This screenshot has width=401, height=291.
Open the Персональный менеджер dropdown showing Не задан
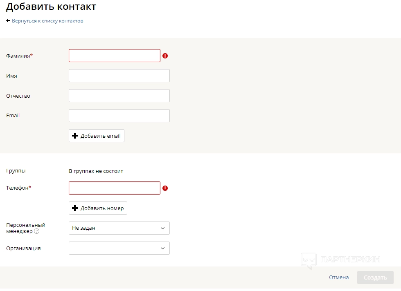pyautogui.click(x=115, y=228)
